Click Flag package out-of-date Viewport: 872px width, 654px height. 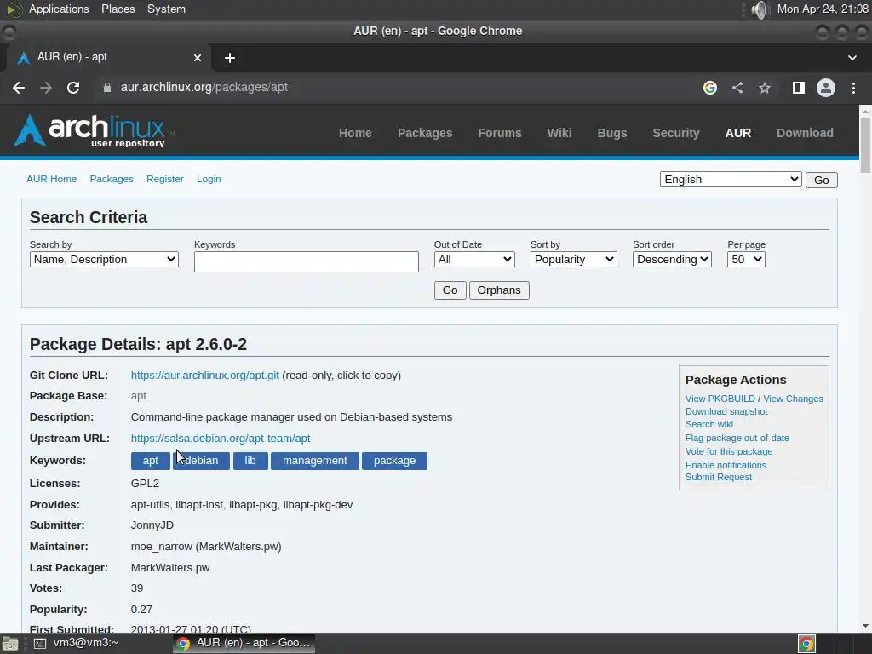(x=737, y=439)
